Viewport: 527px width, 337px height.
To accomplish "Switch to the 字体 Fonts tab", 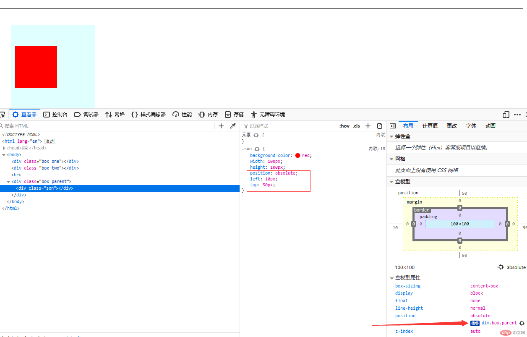I will click(x=471, y=126).
